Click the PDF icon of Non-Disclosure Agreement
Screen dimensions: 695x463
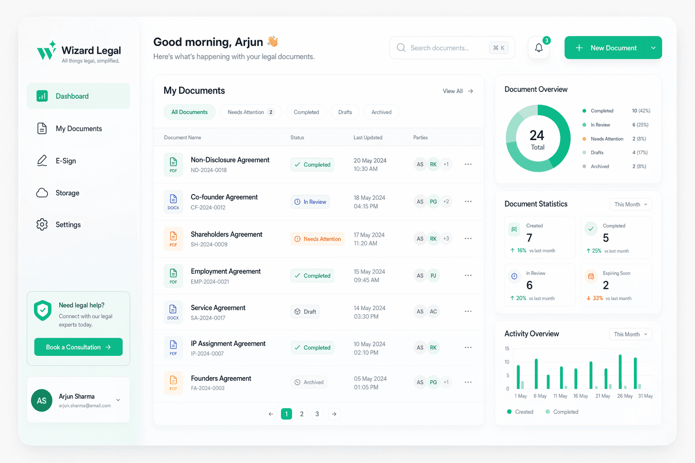(x=173, y=165)
